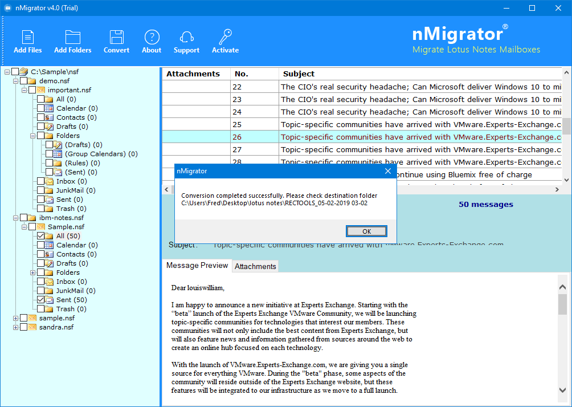
Task: Click the sample.nsf mailbox icon at bottom
Action: pyautogui.click(x=32, y=318)
